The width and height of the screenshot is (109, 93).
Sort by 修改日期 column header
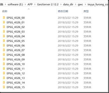tap(63, 11)
